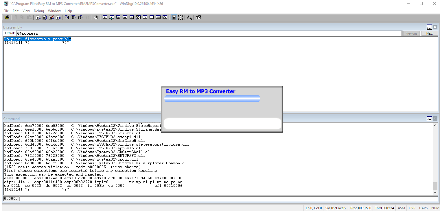Click the Go (run) toolbar icon
This screenshot has width=440, height=211.
(38, 18)
